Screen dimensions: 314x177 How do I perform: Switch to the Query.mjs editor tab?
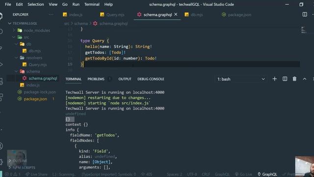112,15
